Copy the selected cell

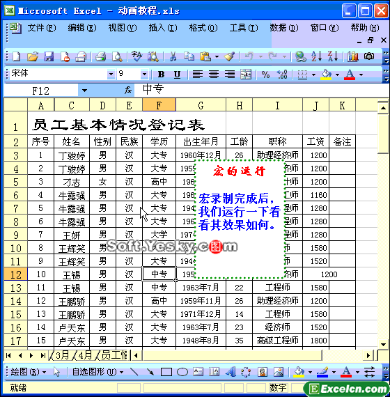click(x=189, y=56)
